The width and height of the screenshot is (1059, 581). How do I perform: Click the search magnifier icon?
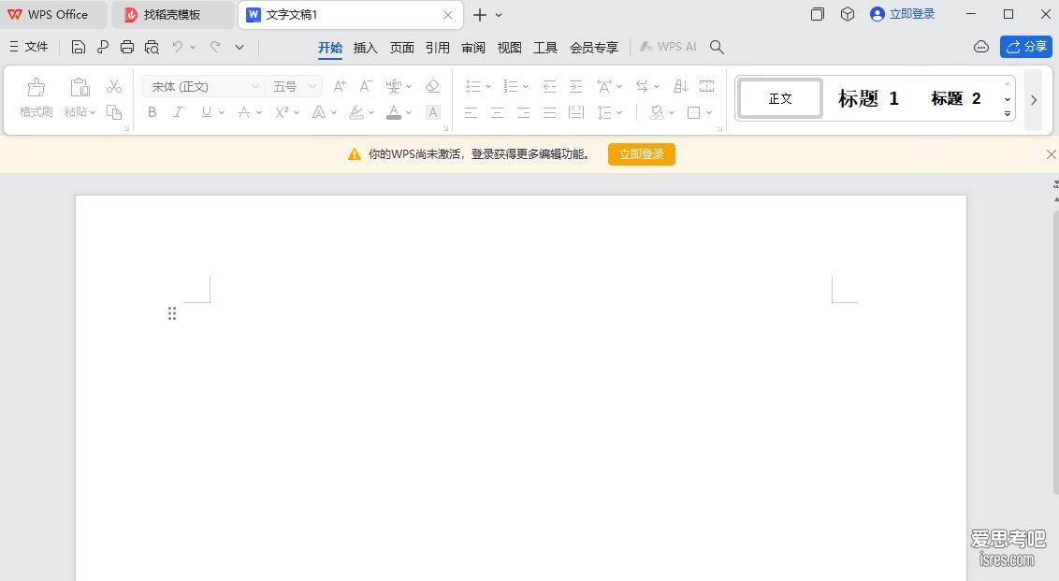pyautogui.click(x=718, y=47)
